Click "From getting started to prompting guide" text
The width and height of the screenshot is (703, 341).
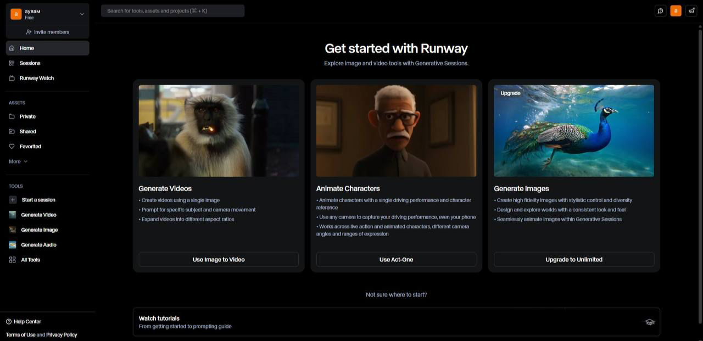(185, 327)
